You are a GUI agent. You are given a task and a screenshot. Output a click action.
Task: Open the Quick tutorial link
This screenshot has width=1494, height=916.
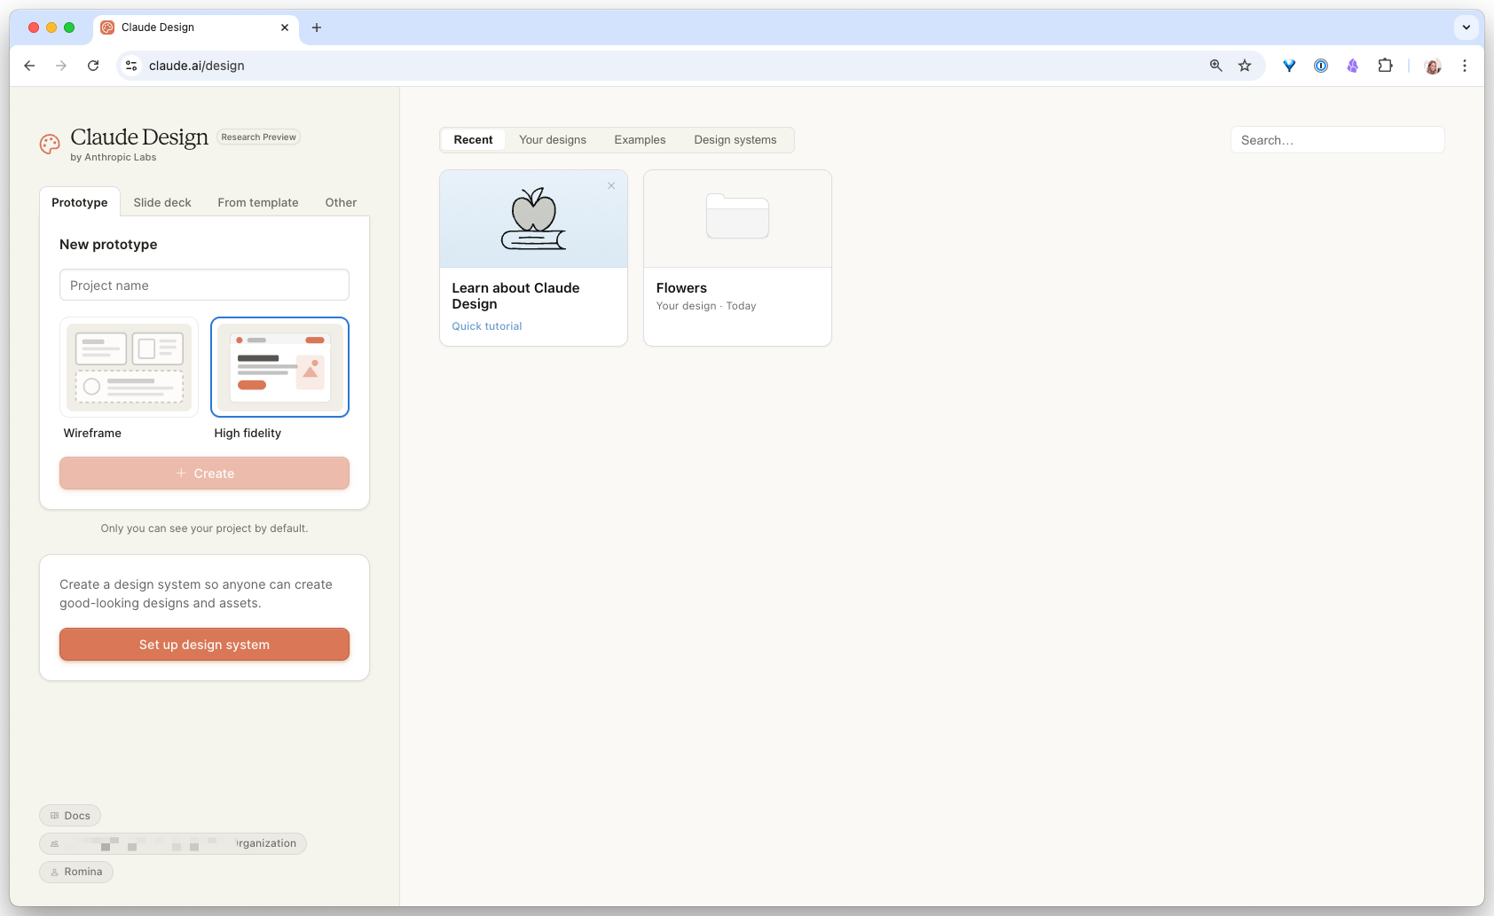tap(487, 326)
